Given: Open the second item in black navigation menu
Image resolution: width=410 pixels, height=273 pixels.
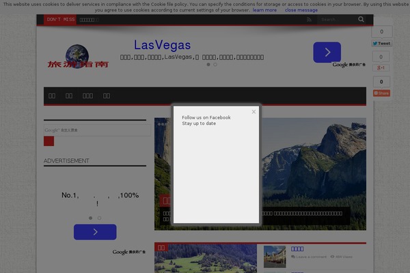Looking at the screenshot, I should (x=69, y=96).
